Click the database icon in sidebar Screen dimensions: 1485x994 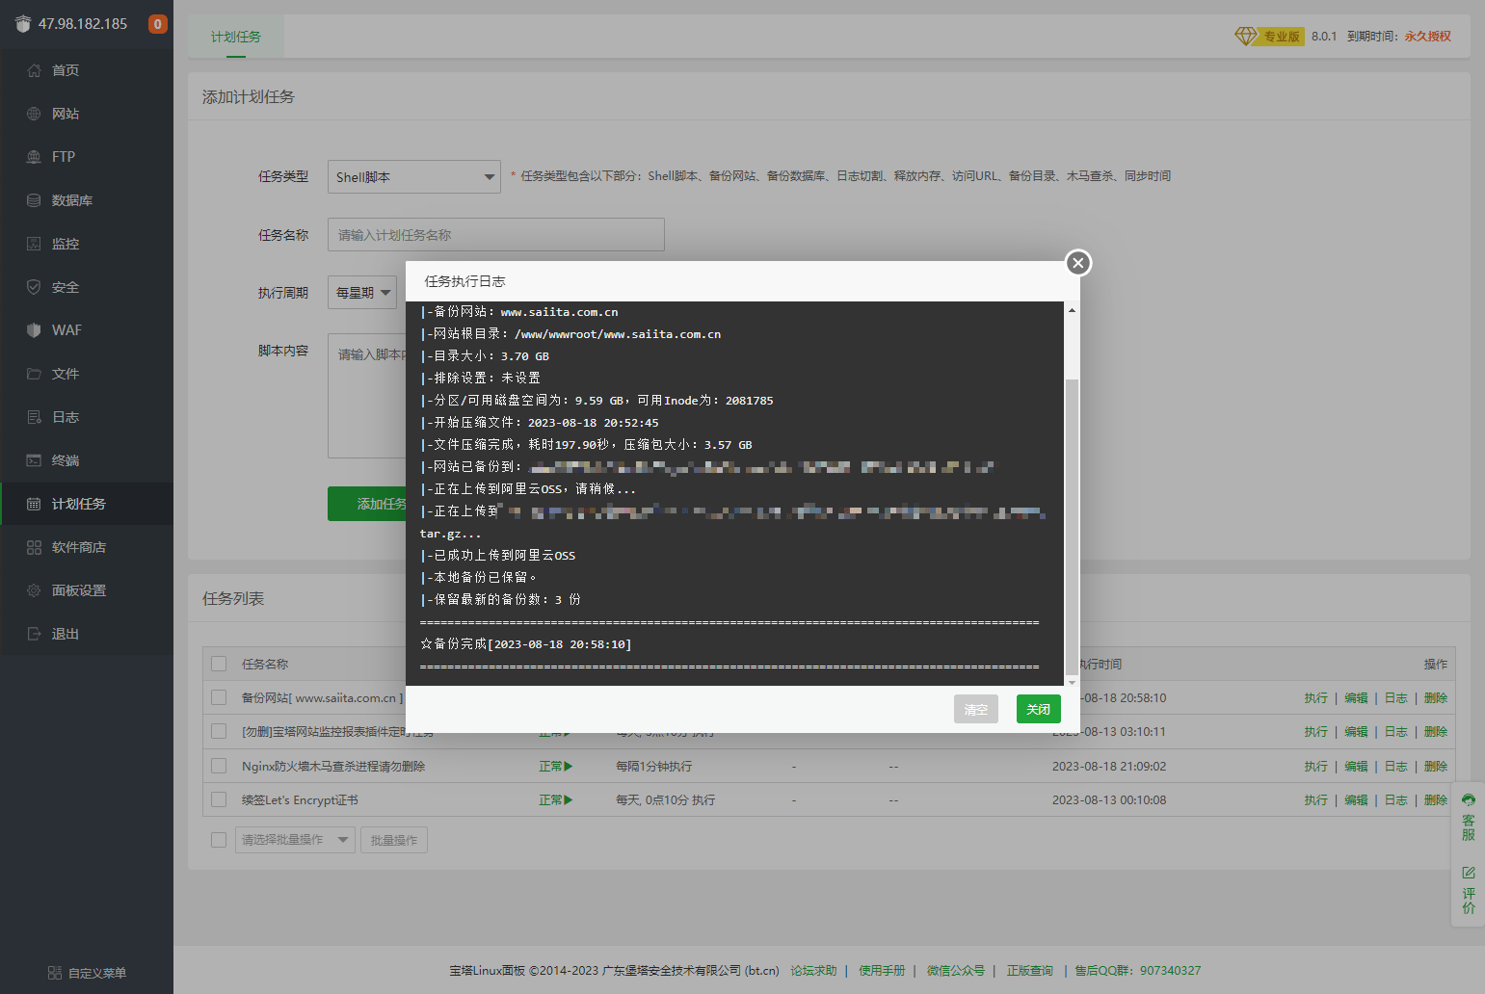point(34,200)
